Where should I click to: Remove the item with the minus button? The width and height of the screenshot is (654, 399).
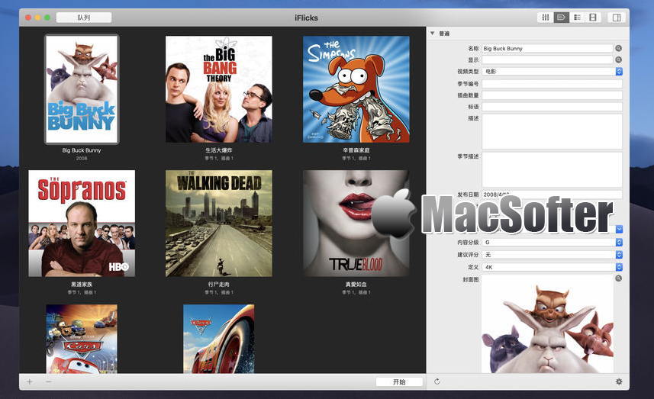coord(49,382)
